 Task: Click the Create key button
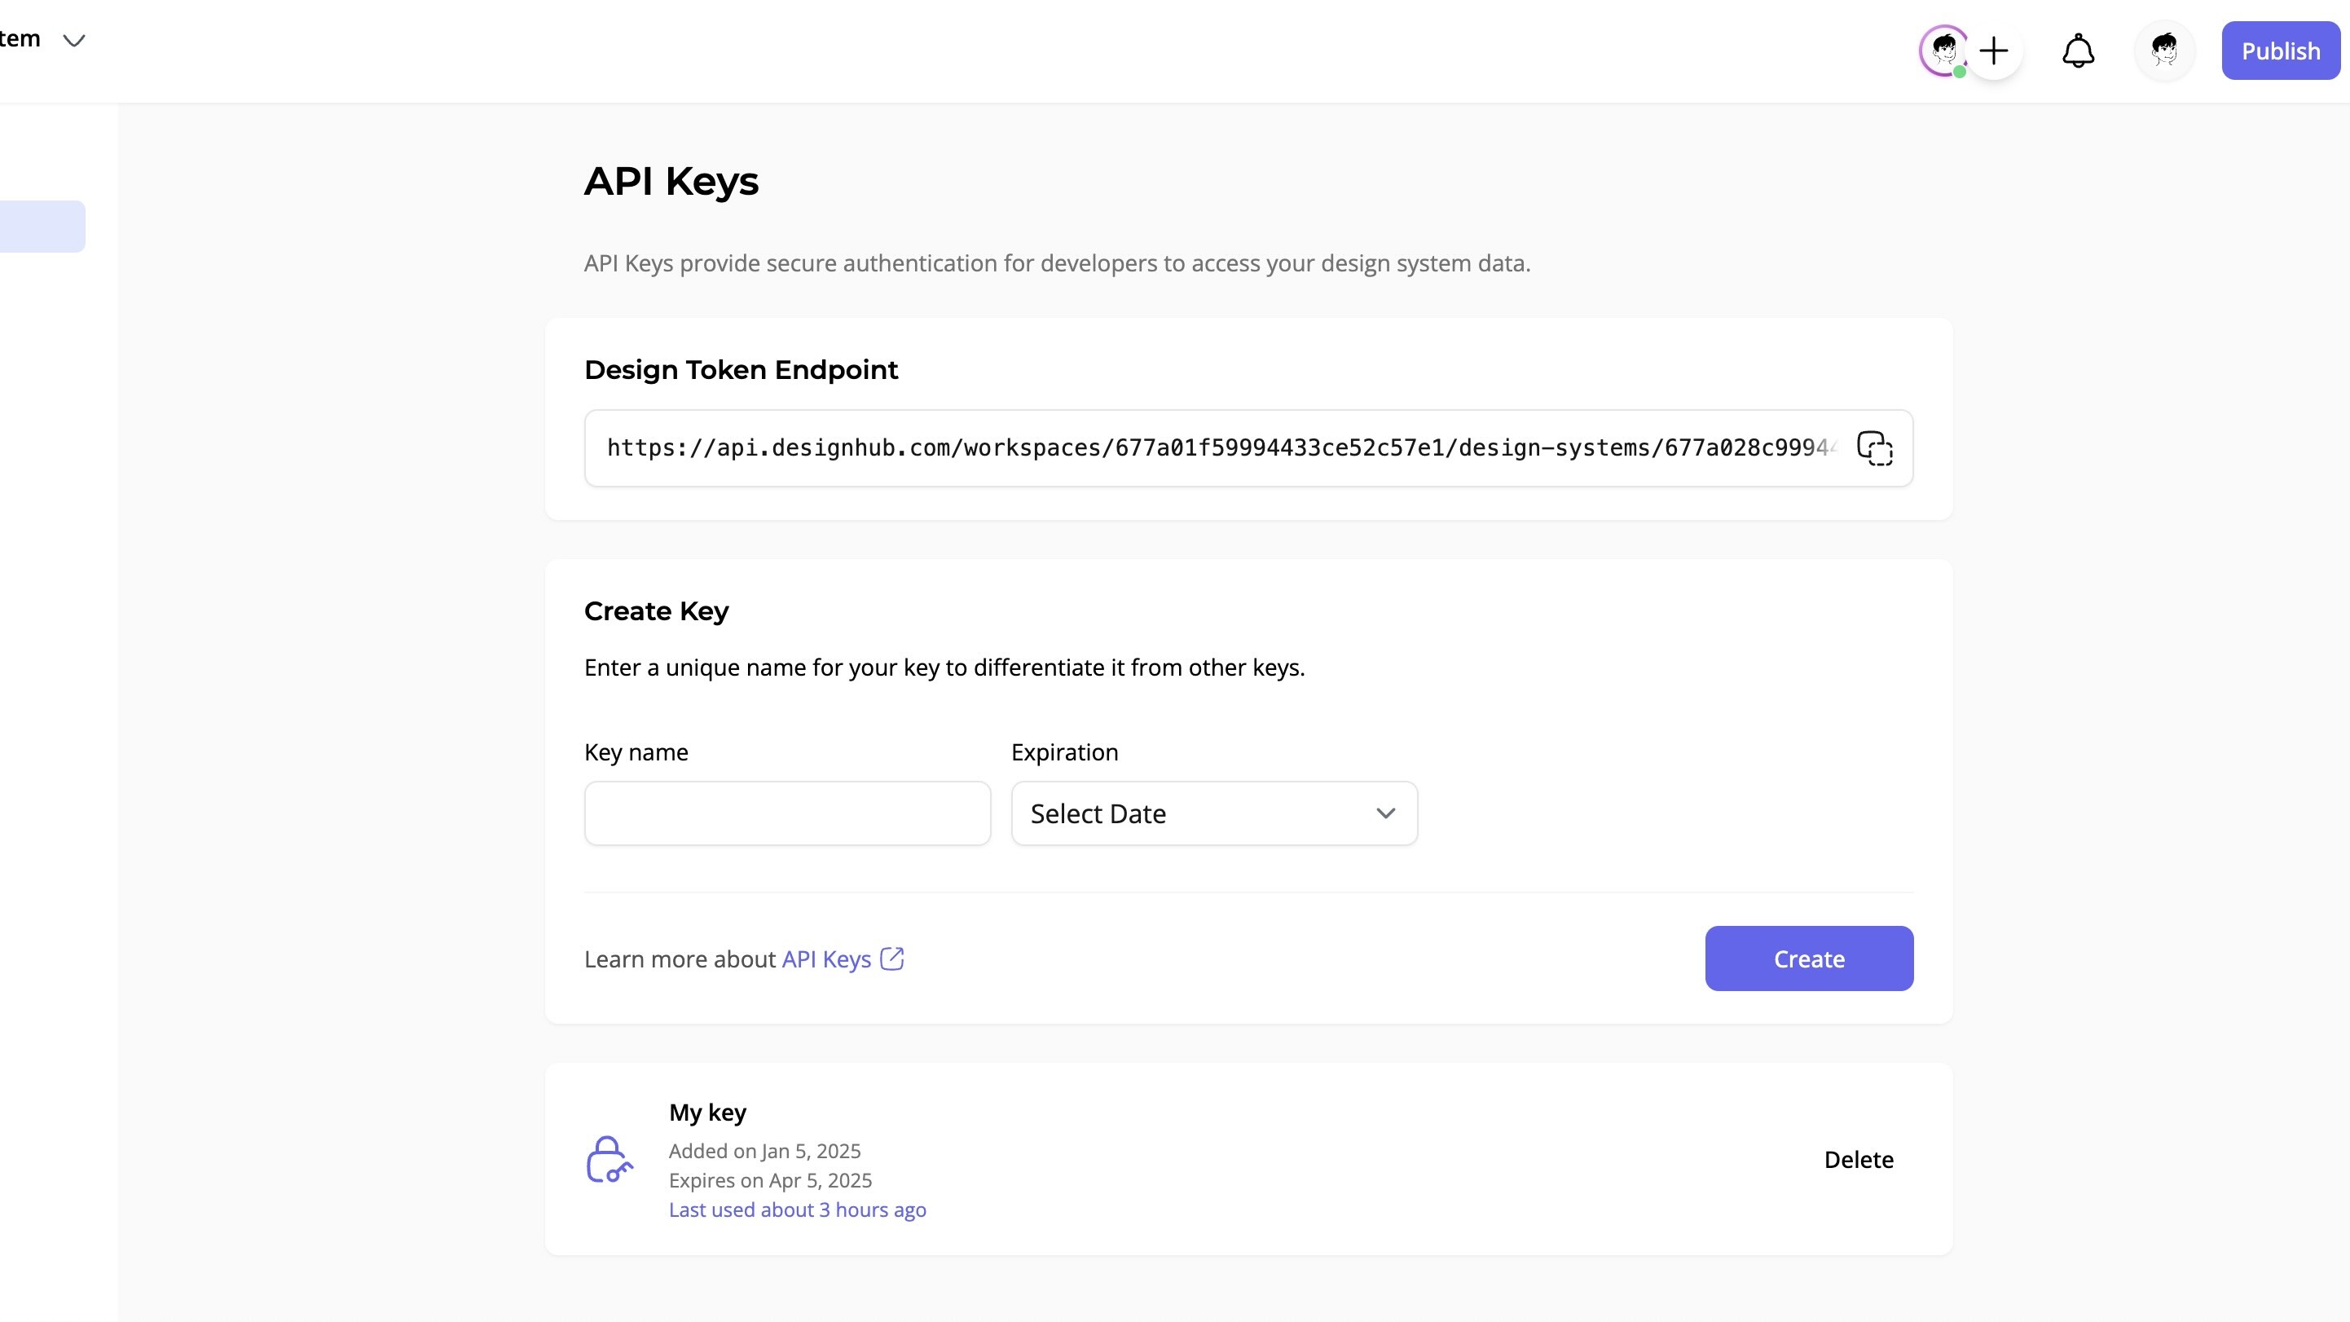(1809, 958)
